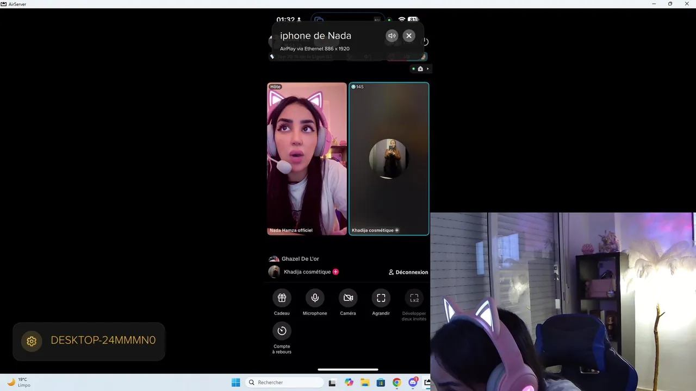The image size is (696, 391).
Task: Click the Rechercher taskbar search box
Action: pyautogui.click(x=284, y=382)
